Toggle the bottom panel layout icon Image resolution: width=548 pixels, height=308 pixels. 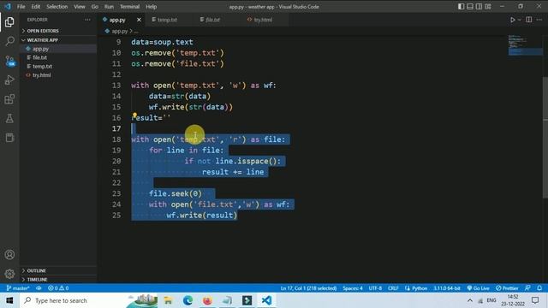(x=470, y=6)
